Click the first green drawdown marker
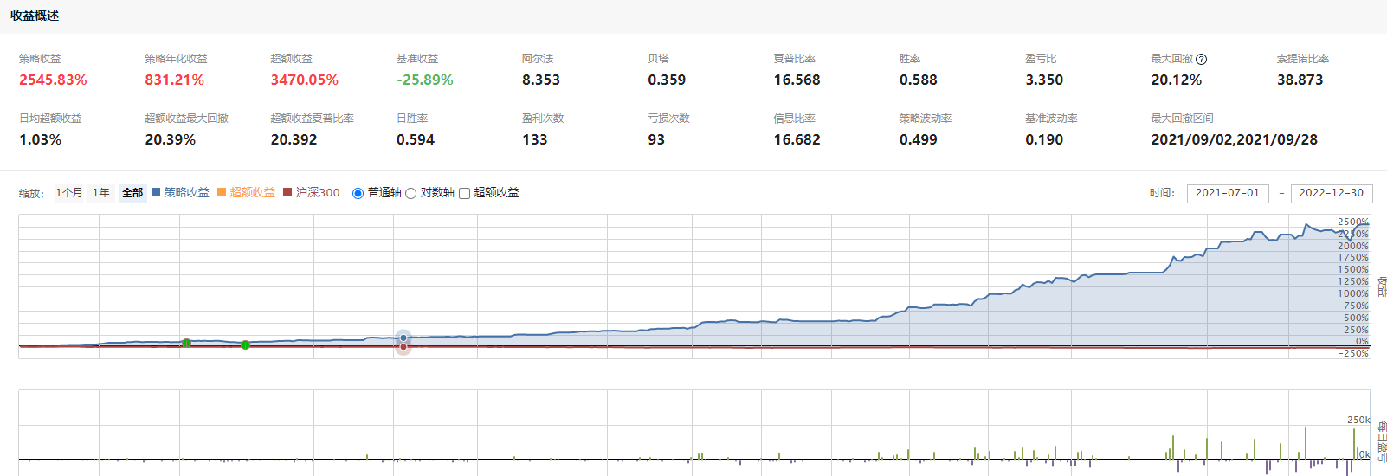 click(x=186, y=344)
